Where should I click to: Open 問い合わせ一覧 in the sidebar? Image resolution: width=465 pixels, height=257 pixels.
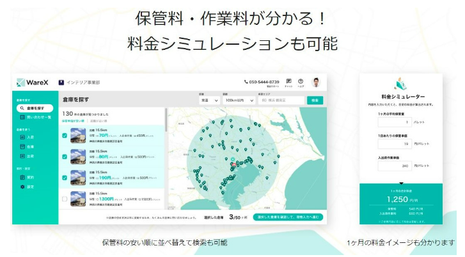(35, 118)
